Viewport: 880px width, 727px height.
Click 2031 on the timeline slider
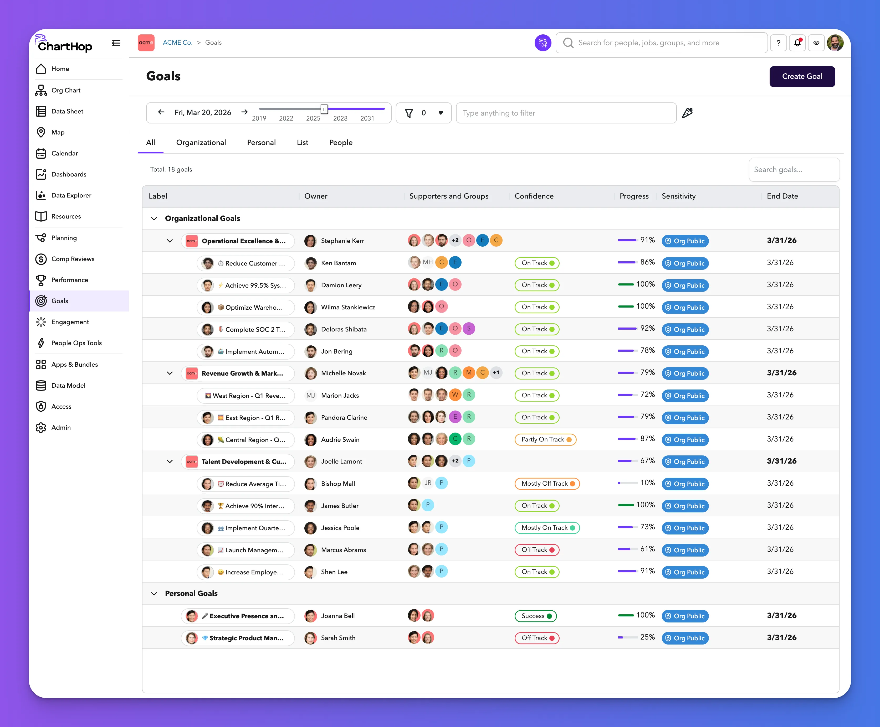[x=367, y=118]
